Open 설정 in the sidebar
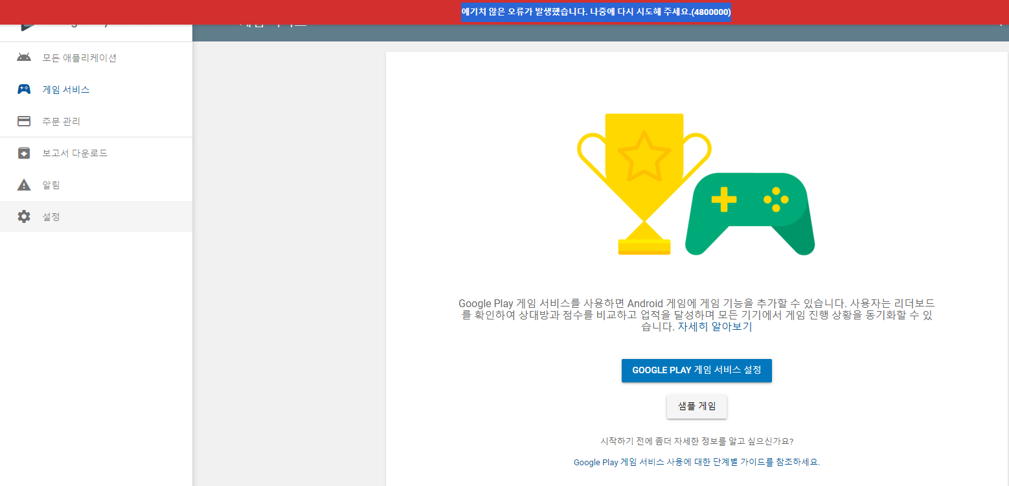 pyautogui.click(x=96, y=216)
